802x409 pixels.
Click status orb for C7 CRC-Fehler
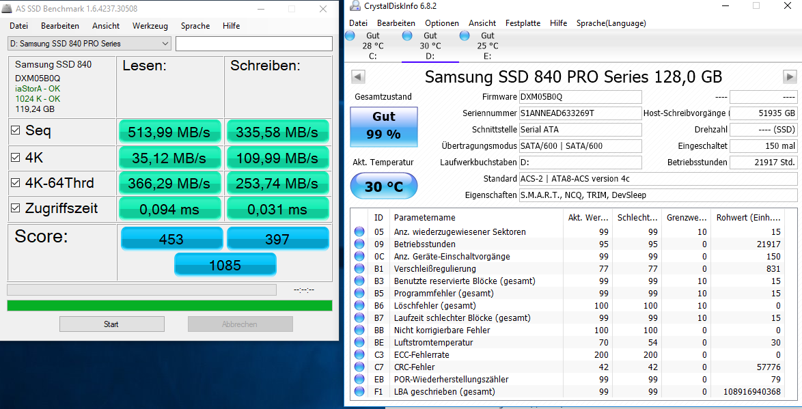(359, 367)
